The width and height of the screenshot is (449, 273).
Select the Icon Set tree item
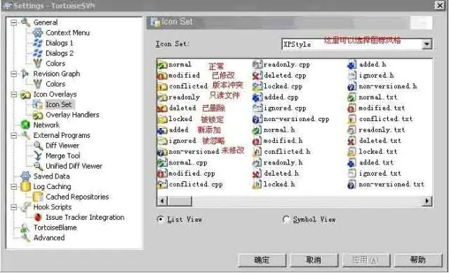point(59,104)
